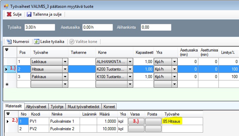Image resolution: width=239 pixels, height=136 pixels.
Task: Switch to the Koneet tab
Action: click(109, 107)
